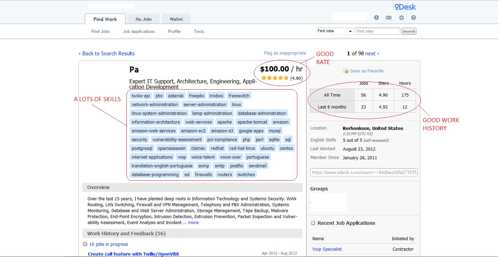Open the notifications alert icon
This screenshot has height=257, width=498.
tap(376, 18)
